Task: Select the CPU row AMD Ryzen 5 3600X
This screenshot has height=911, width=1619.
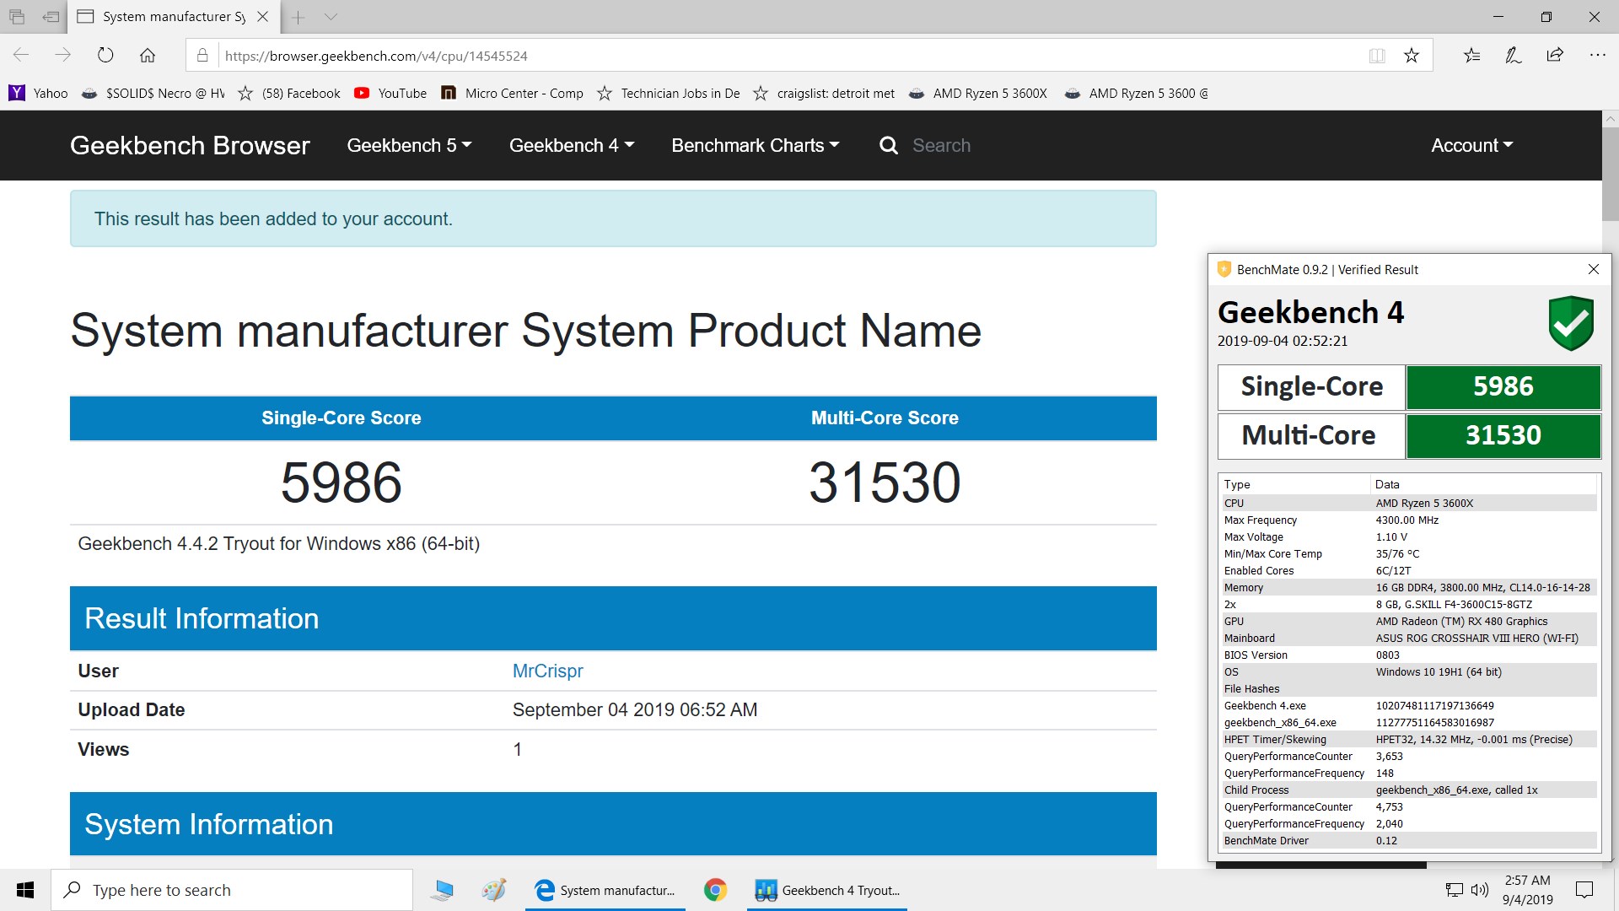Action: click(x=1409, y=503)
